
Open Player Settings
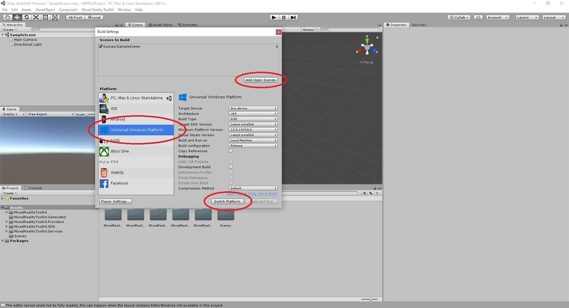point(116,201)
